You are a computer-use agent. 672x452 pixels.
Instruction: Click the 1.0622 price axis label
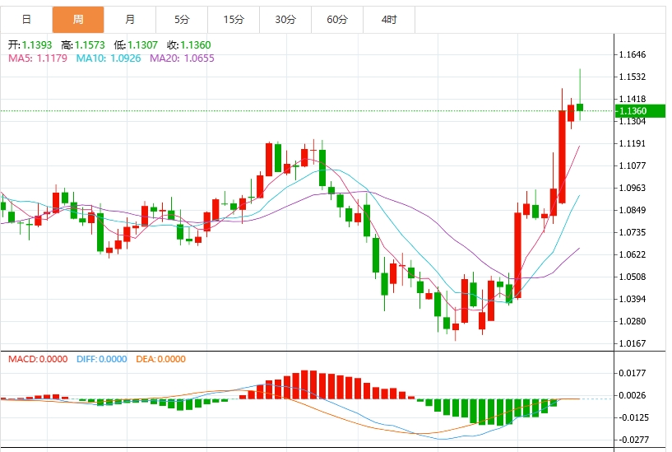(x=633, y=254)
